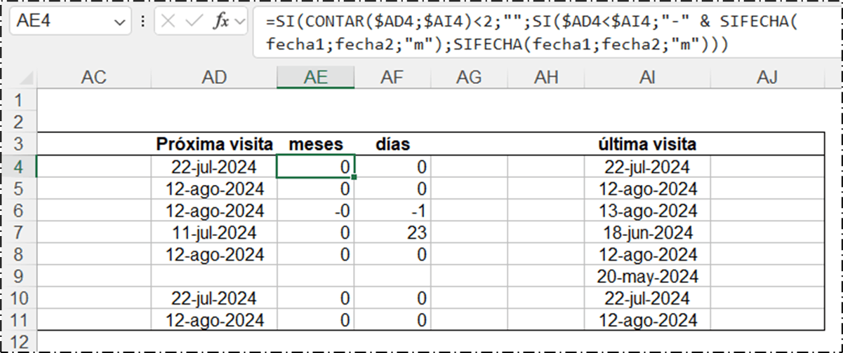Select column header AE

(315, 78)
